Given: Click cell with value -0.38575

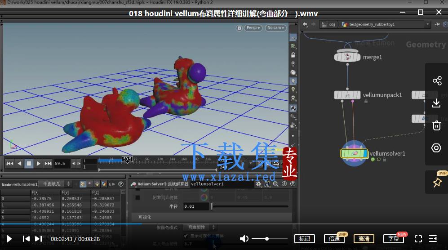Looking at the screenshot, I should pyautogui.click(x=45, y=198).
